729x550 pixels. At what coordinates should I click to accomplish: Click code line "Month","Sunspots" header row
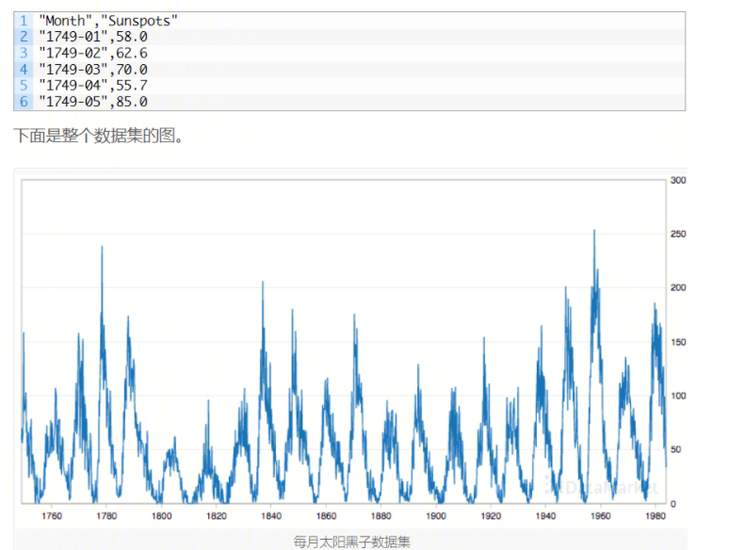pyautogui.click(x=108, y=21)
